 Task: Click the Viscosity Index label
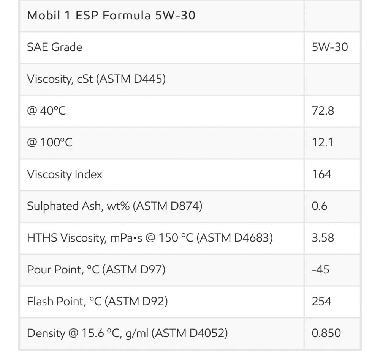click(65, 174)
